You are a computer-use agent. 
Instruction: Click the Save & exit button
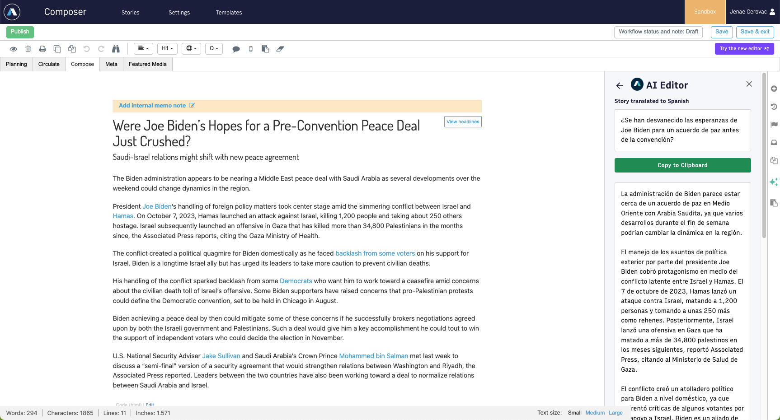pyautogui.click(x=755, y=32)
